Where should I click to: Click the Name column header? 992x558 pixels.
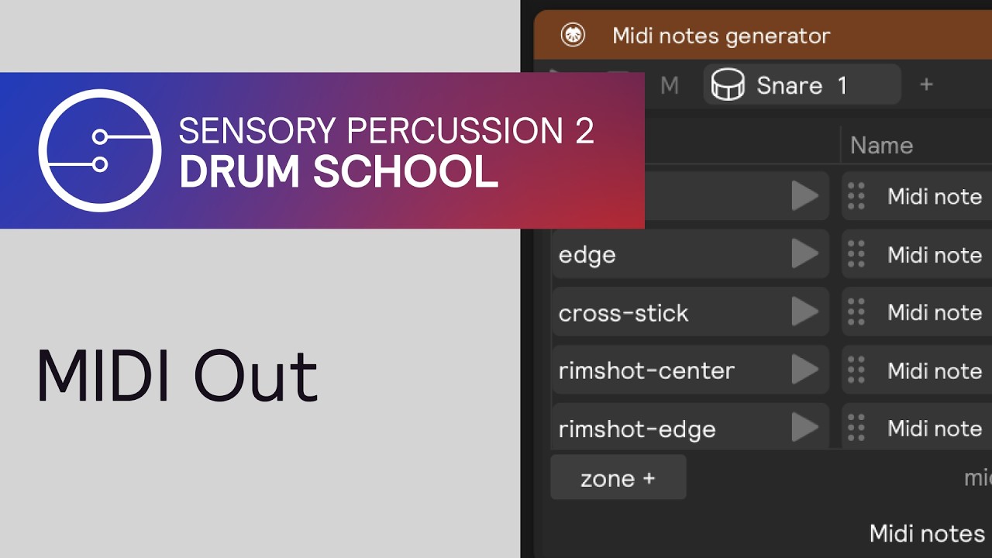(x=881, y=145)
